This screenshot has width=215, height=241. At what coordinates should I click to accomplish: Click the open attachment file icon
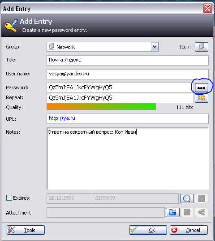(x=172, y=212)
